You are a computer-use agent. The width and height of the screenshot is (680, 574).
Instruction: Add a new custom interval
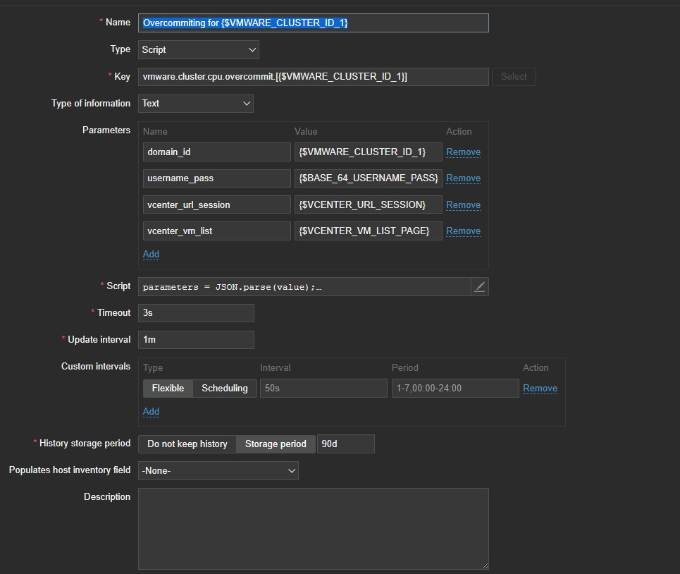151,412
